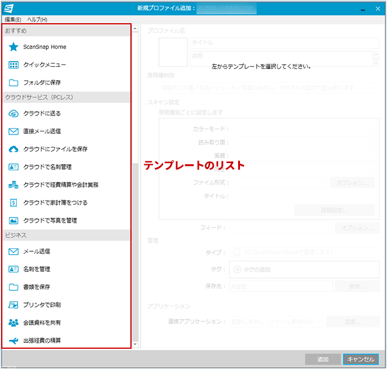Image resolution: width=387 pixels, height=369 pixels.
Task: Choose the クラウドで家計簿をつける receipt icon
Action: [x=13, y=203]
